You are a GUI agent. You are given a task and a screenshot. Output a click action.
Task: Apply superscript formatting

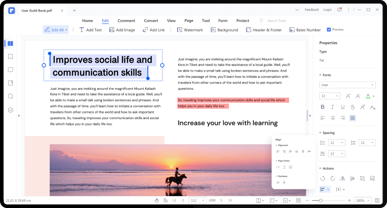point(363,107)
